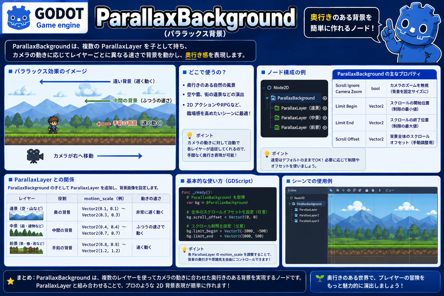Viewport: 444px width, 296px height.
Task: Click the large ParallaxBackground title
Action: coord(196,17)
